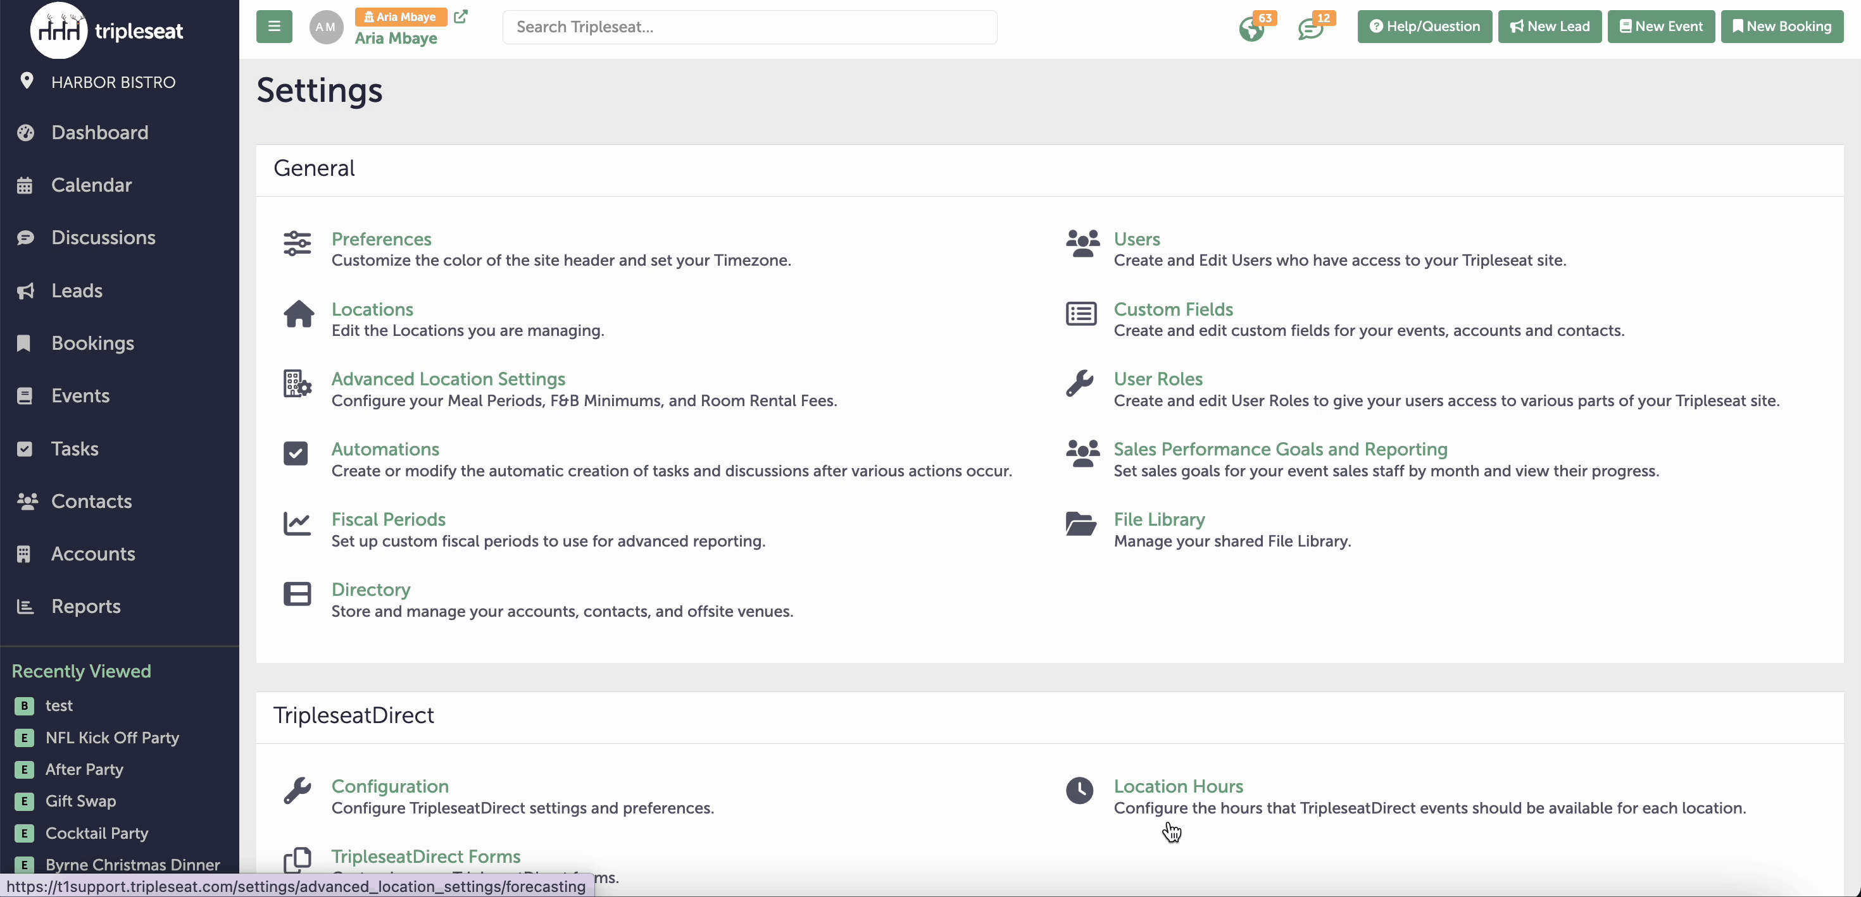Open Sales Performance Goals and Reporting link
The height and width of the screenshot is (897, 1861).
[x=1280, y=449]
